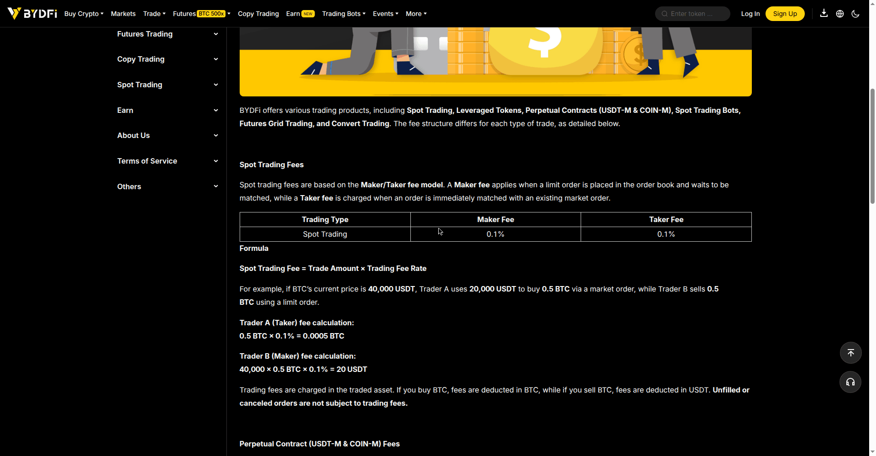Open the Trading Bots dropdown

pos(344,14)
